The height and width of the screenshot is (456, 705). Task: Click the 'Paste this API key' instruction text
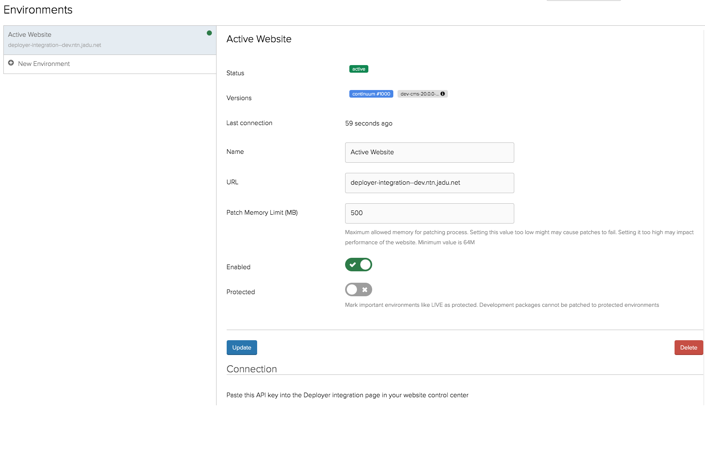click(x=348, y=395)
